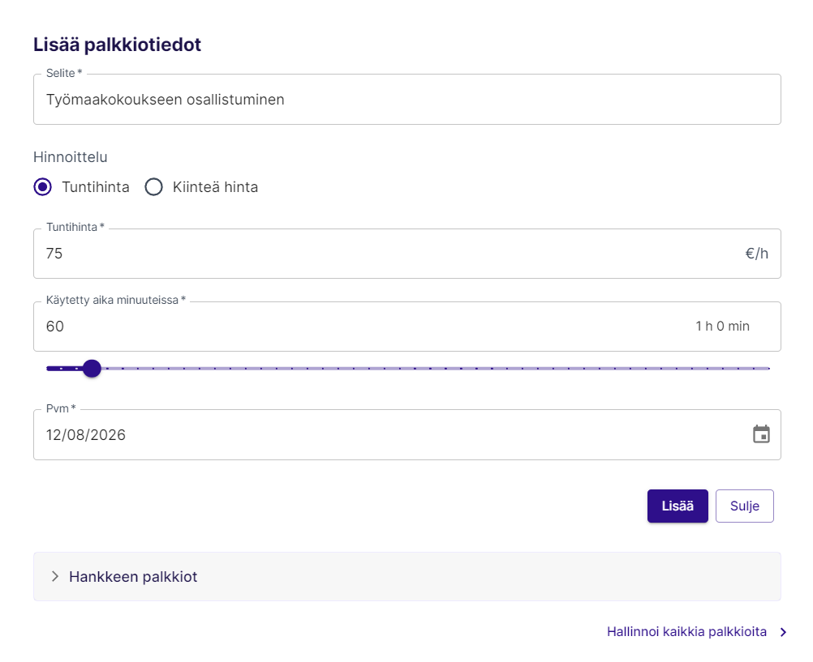Screen dimensions: 813x662
Task: Open the calendar date picker icon
Action: point(760,434)
